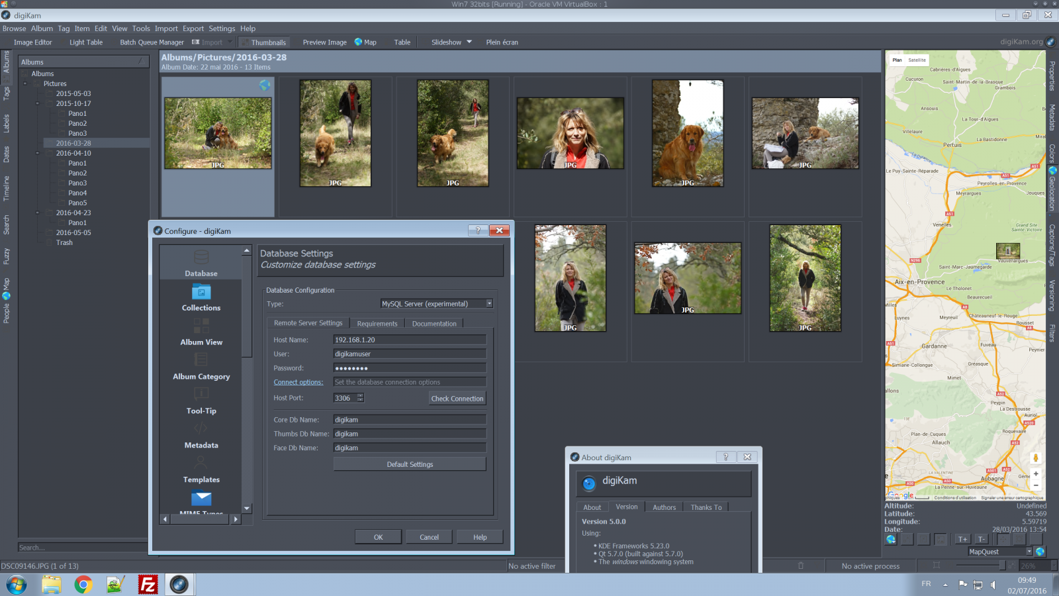Enable the Thumbnails view mode
The image size is (1059, 596).
tap(264, 42)
